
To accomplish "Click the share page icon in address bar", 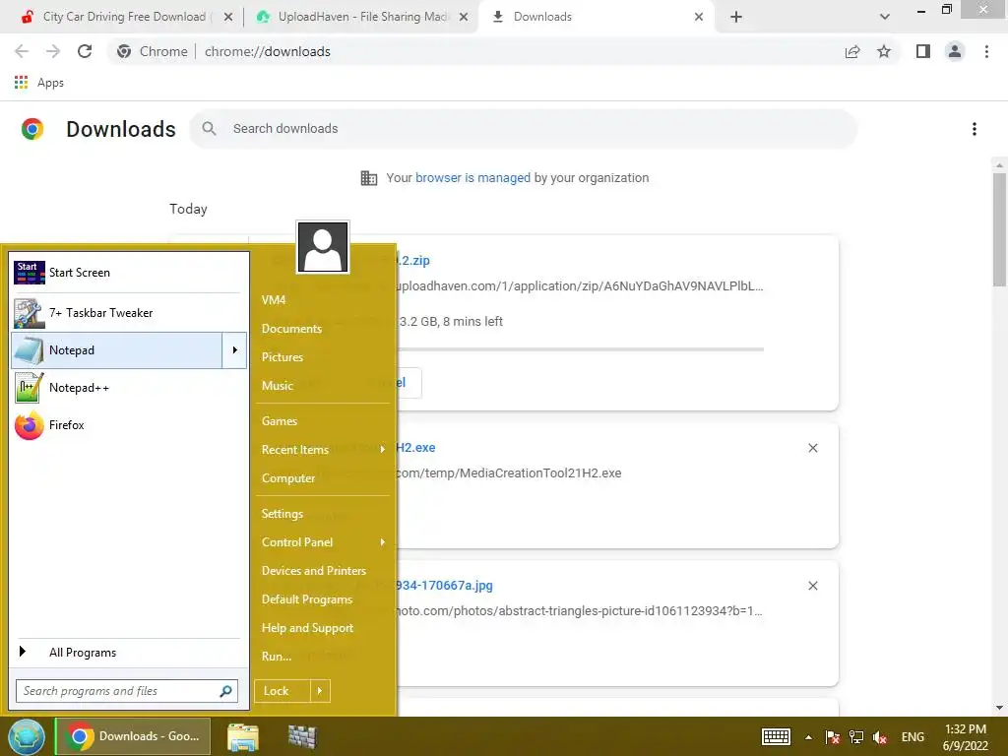I will coord(852,51).
